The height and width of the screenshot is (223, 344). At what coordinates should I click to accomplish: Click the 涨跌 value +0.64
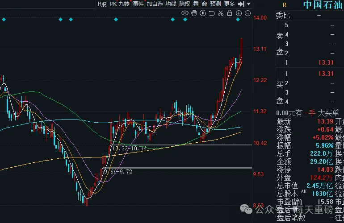click(x=325, y=129)
